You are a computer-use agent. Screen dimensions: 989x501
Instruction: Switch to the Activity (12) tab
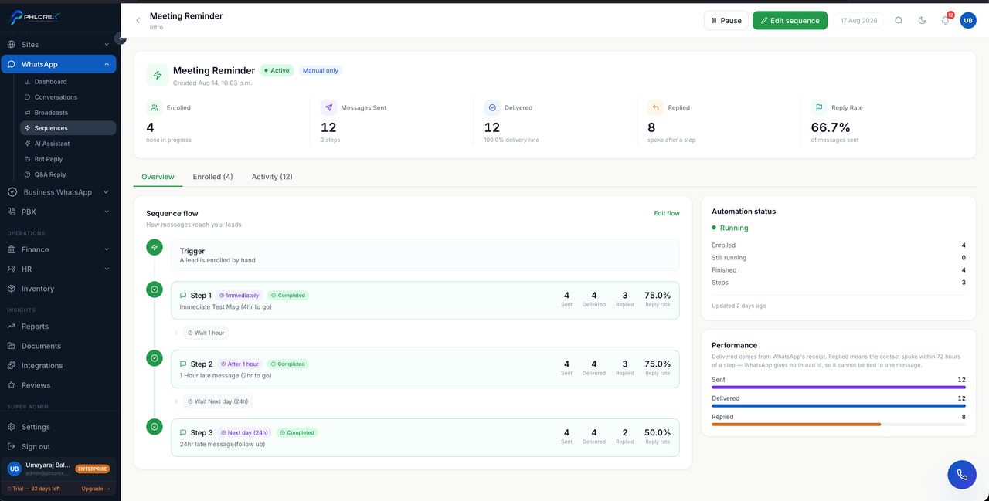(x=272, y=177)
